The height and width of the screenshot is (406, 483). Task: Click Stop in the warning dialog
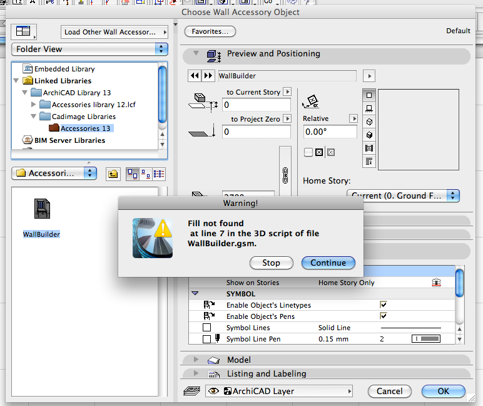point(271,263)
